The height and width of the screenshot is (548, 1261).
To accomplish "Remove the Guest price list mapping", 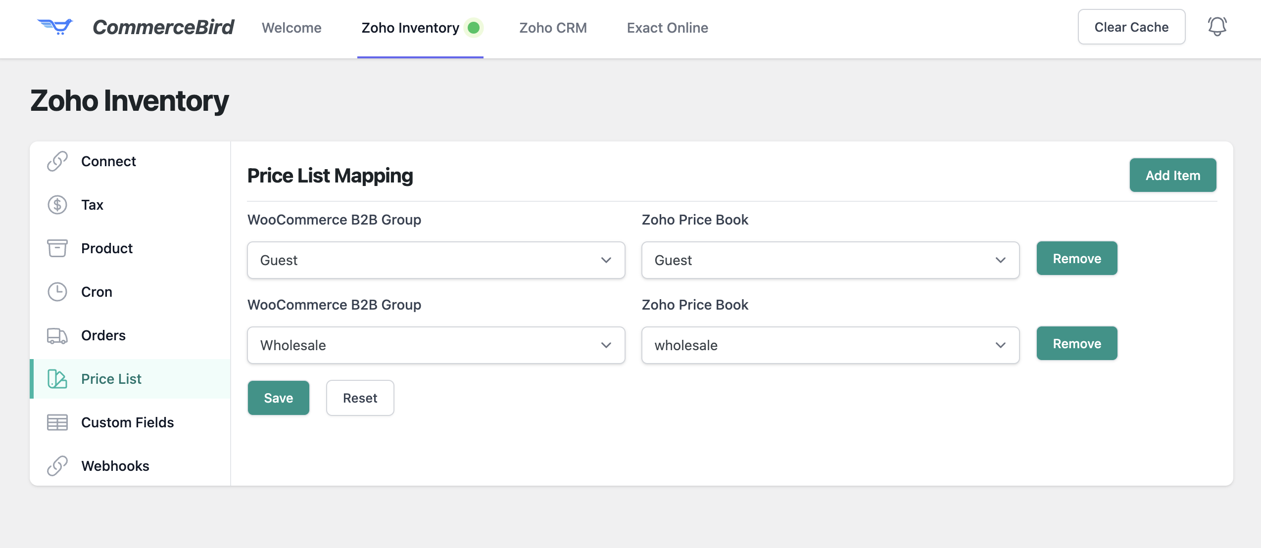I will click(1077, 258).
